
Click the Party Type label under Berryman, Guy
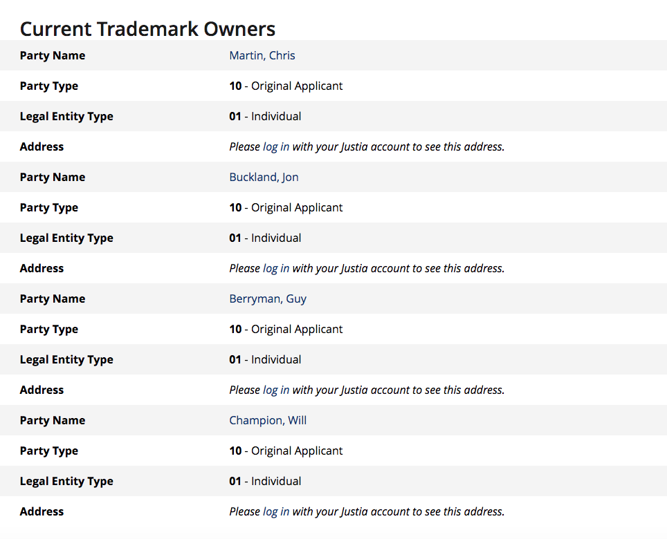pos(49,329)
